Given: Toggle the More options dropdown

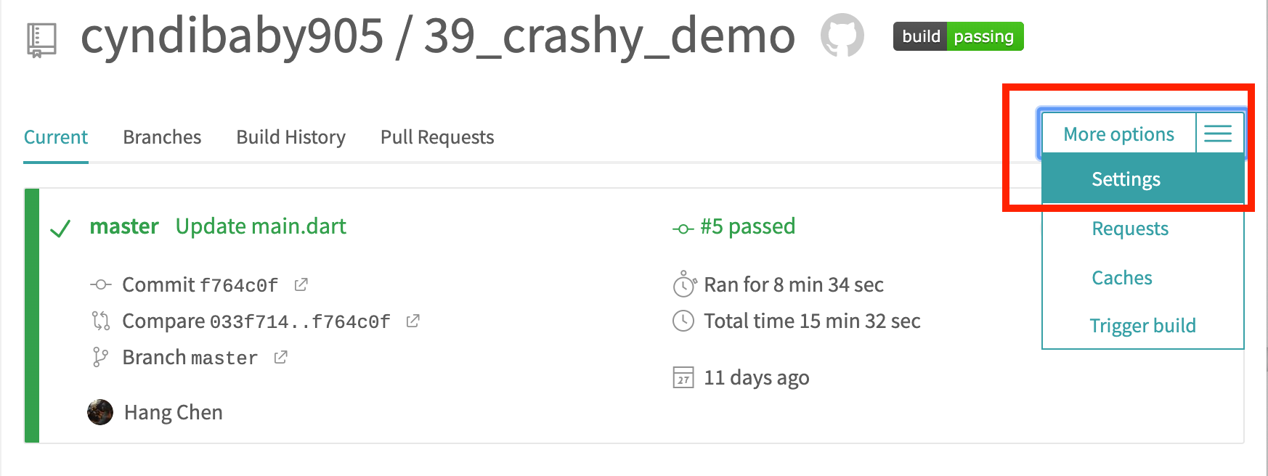Looking at the screenshot, I should coord(1118,134).
